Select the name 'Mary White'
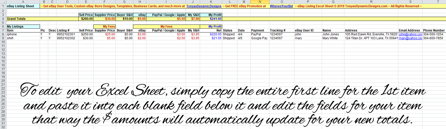Image resolution: width=446 pixels, height=129 pixels. [x=333, y=38]
